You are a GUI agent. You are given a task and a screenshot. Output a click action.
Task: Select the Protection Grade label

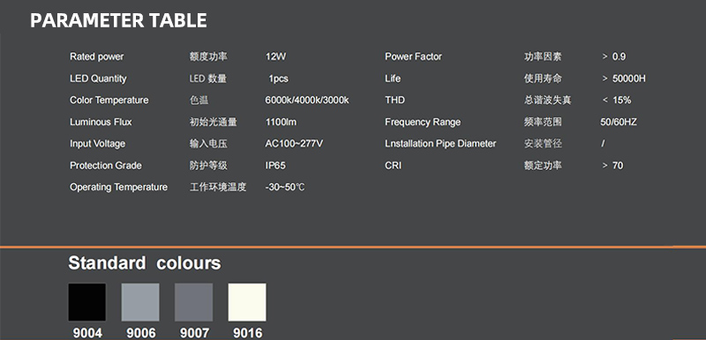click(106, 166)
